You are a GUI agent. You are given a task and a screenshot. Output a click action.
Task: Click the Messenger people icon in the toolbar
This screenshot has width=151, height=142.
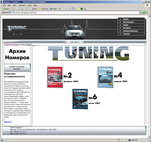(x=85, y=9)
